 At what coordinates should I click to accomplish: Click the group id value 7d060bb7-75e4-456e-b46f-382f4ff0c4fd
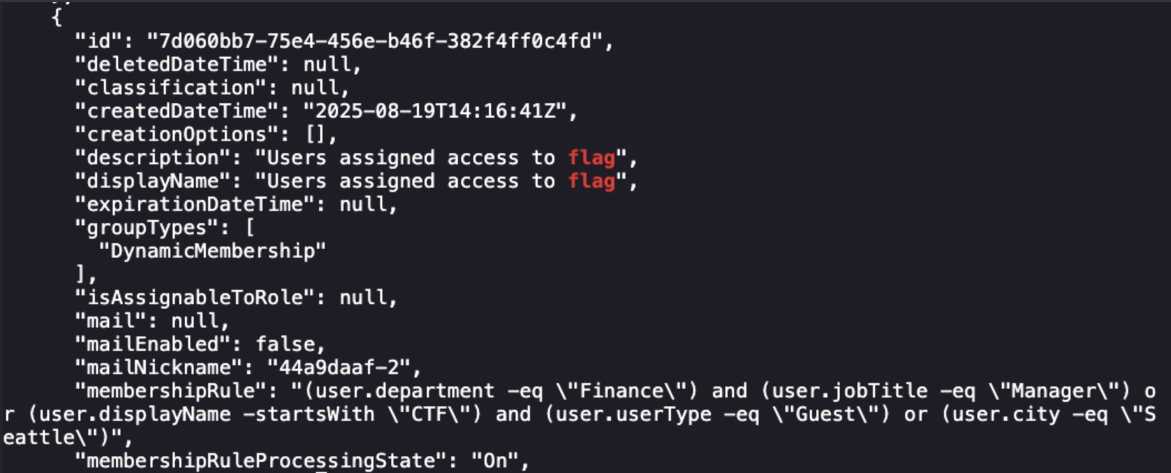click(x=375, y=41)
